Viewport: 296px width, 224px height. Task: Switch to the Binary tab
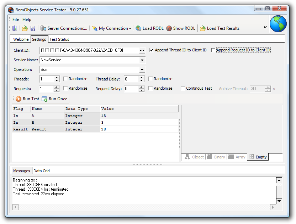coord(216,157)
